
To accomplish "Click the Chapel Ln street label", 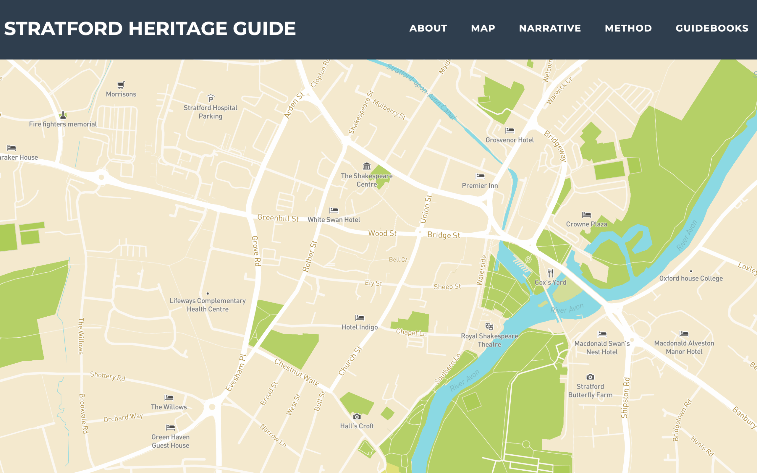I will 411,332.
